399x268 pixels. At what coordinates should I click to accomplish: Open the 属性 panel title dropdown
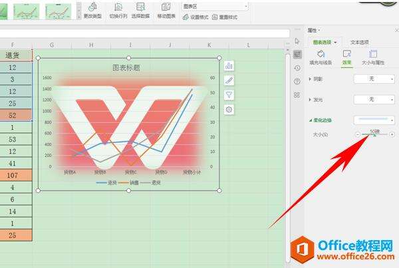[x=314, y=31]
